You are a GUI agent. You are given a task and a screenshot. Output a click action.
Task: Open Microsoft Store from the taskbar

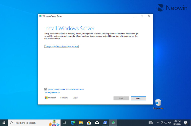(x=89, y=123)
